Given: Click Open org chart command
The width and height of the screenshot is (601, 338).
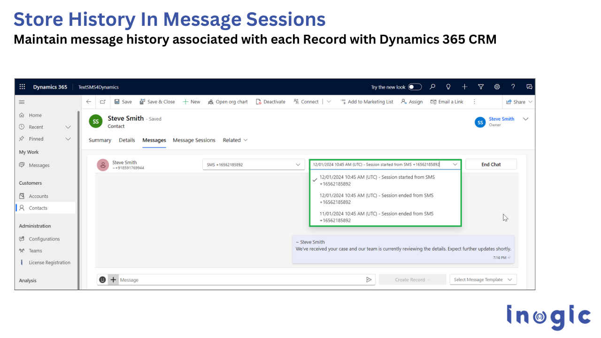Looking at the screenshot, I should point(228,102).
